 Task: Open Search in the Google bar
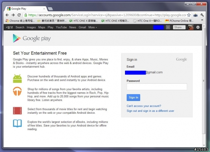20,27
